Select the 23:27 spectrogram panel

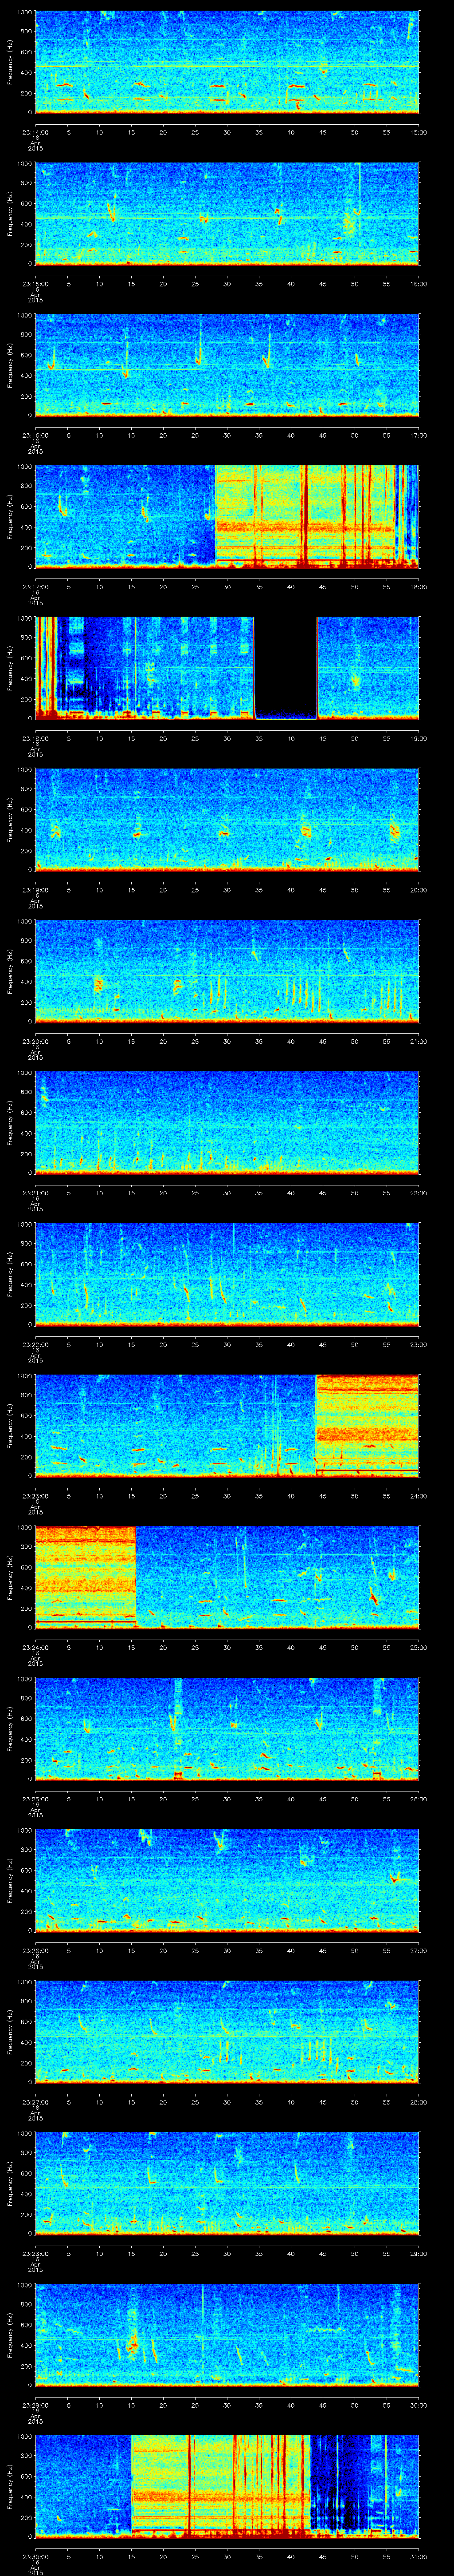[x=227, y=2030]
